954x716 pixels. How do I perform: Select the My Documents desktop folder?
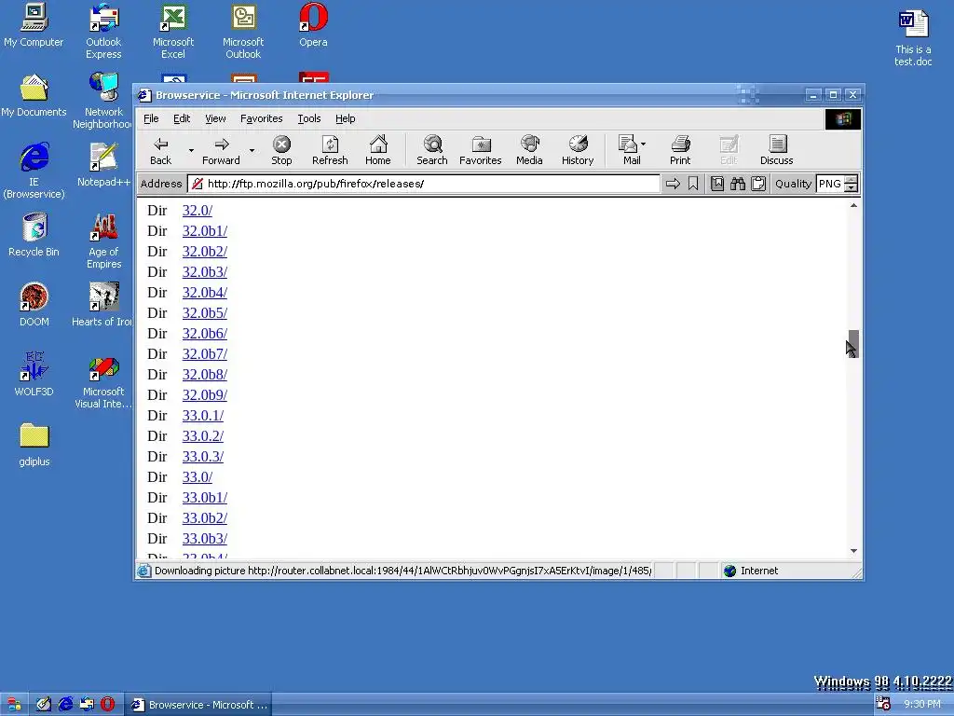coord(34,96)
